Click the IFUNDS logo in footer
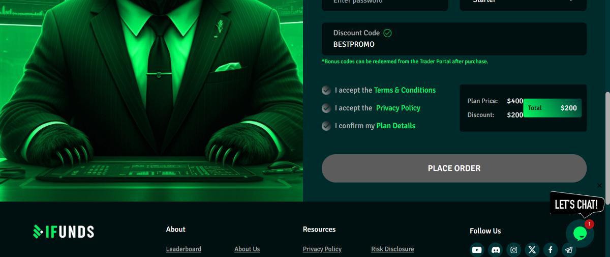The width and height of the screenshot is (610, 257). coord(64,232)
